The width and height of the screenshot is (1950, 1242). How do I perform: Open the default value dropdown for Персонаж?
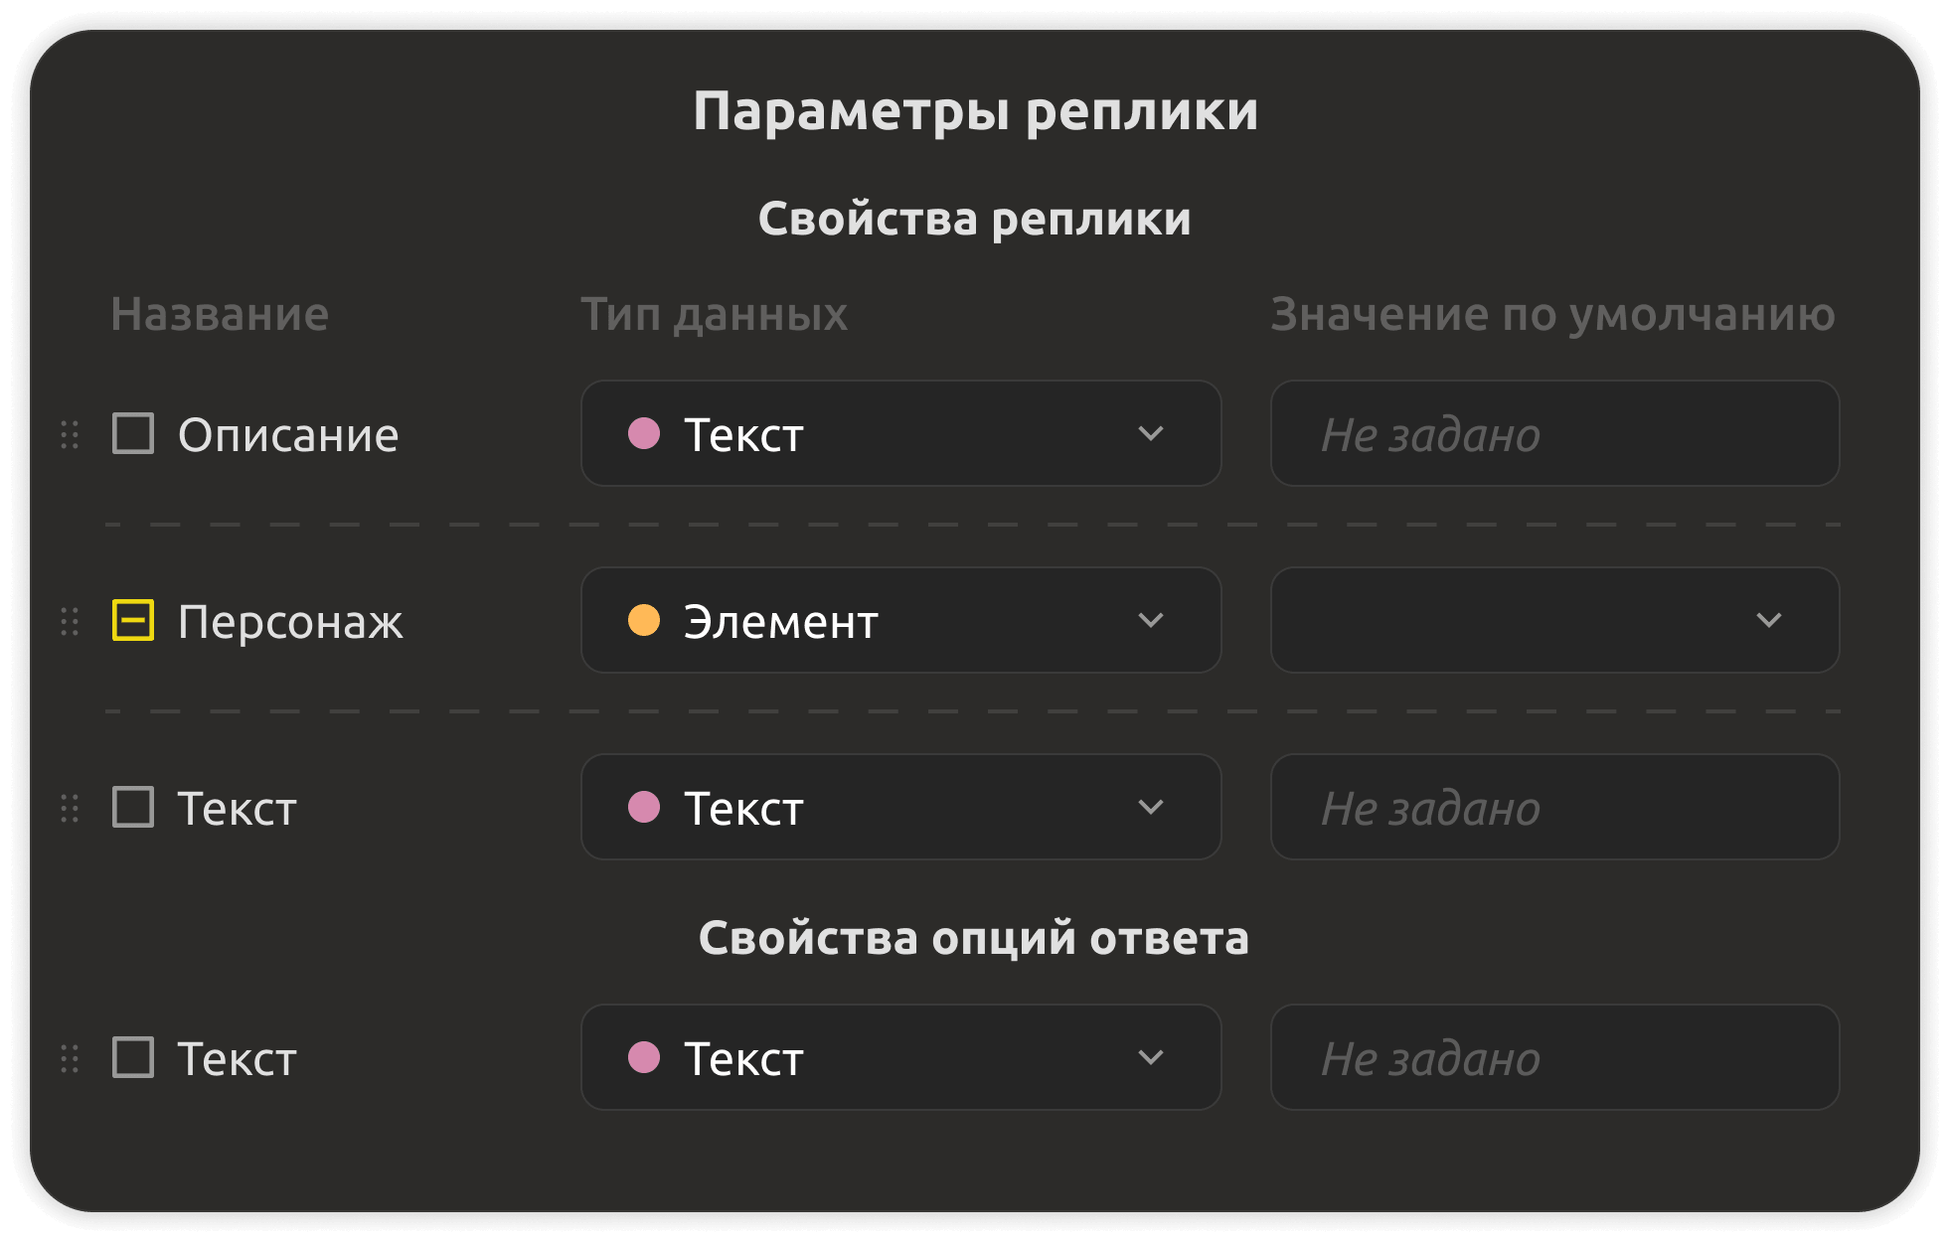click(1555, 620)
